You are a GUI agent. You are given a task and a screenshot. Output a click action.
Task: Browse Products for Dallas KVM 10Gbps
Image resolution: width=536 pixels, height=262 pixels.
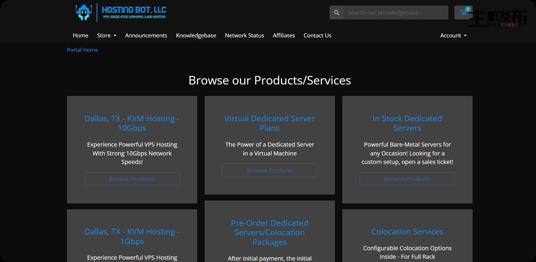(x=132, y=179)
